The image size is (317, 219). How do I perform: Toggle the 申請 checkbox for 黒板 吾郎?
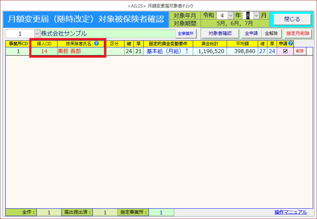(285, 51)
